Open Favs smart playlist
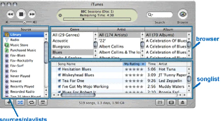Image resolution: width=222 pixels, height=121 pixels. point(24,71)
